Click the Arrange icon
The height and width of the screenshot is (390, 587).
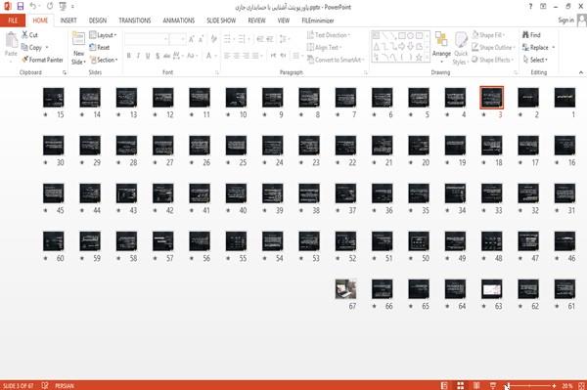(x=441, y=39)
